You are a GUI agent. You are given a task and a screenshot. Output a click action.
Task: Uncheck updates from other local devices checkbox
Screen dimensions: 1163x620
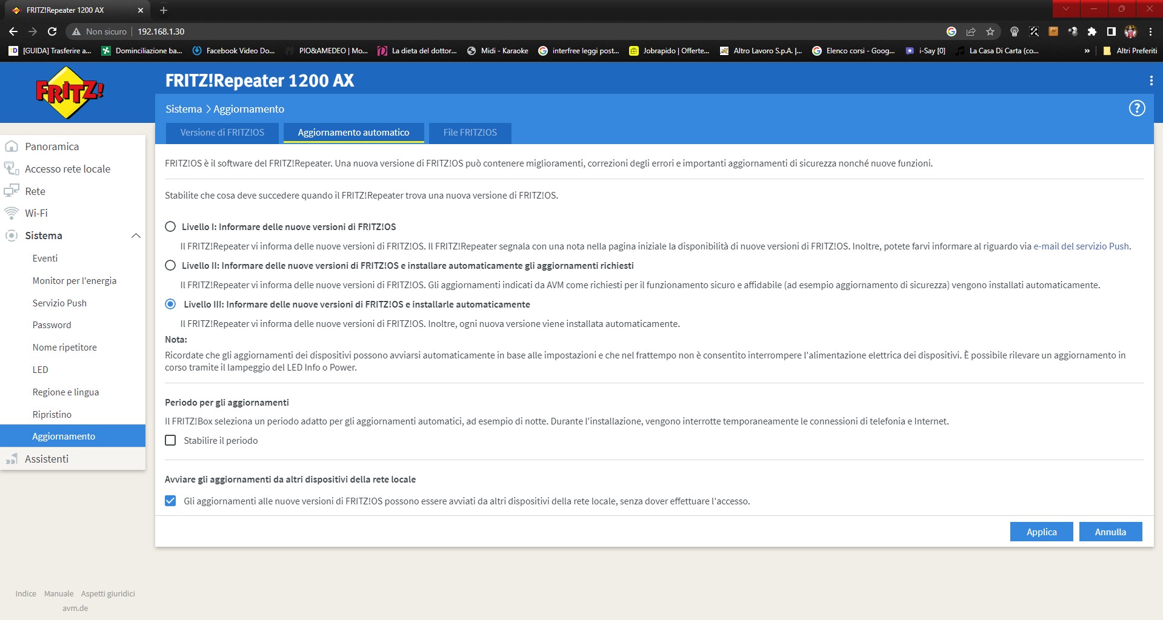(170, 501)
